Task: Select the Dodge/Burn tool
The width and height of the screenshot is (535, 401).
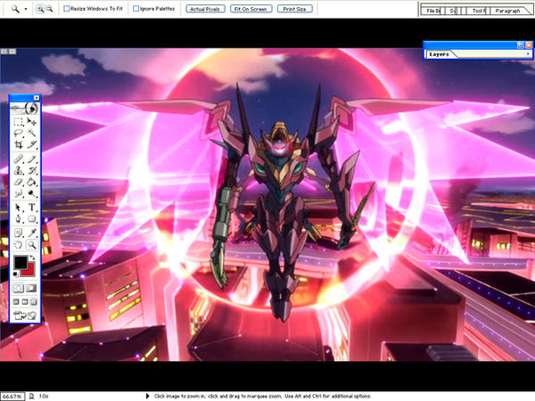Action: [32, 193]
